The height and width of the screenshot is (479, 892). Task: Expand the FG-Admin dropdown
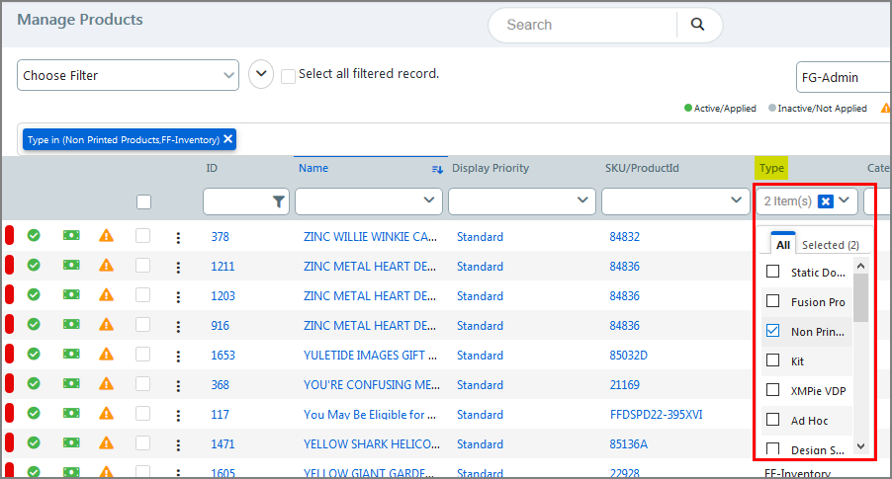click(x=841, y=77)
